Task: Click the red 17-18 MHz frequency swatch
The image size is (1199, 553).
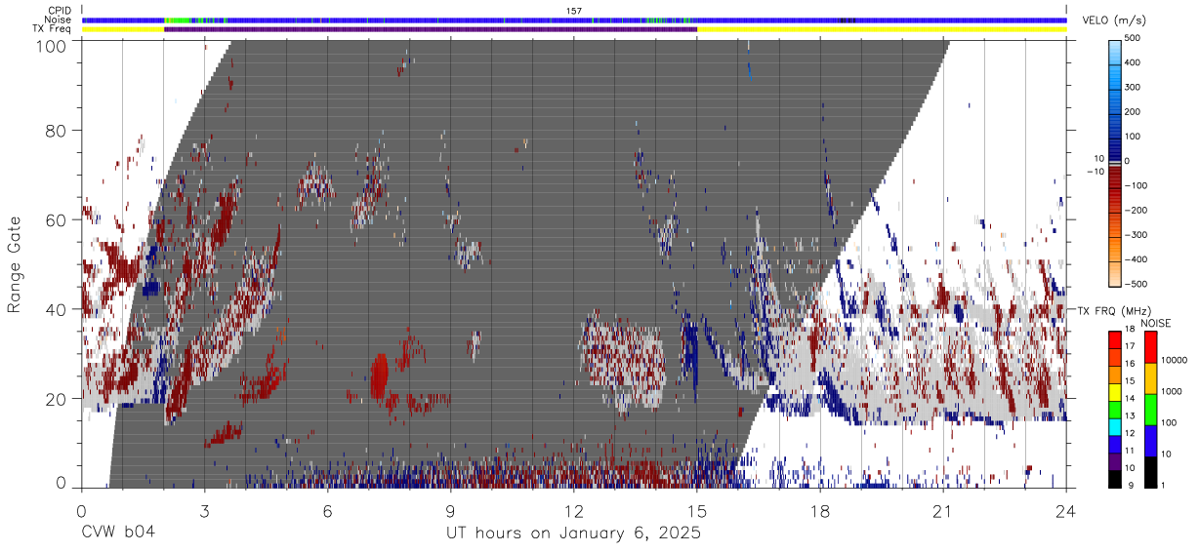Action: [1115, 340]
